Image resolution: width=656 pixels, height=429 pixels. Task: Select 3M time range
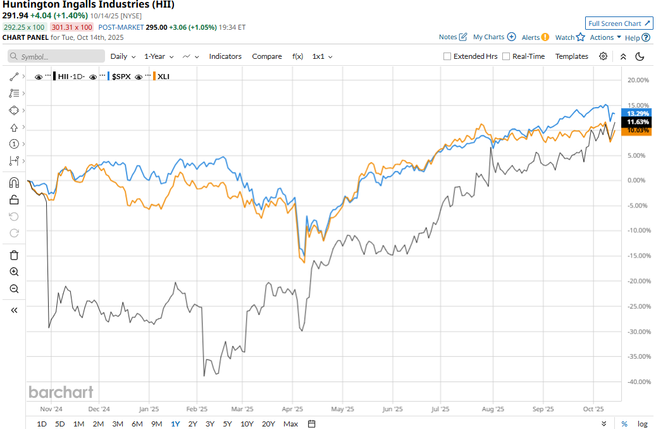point(118,424)
